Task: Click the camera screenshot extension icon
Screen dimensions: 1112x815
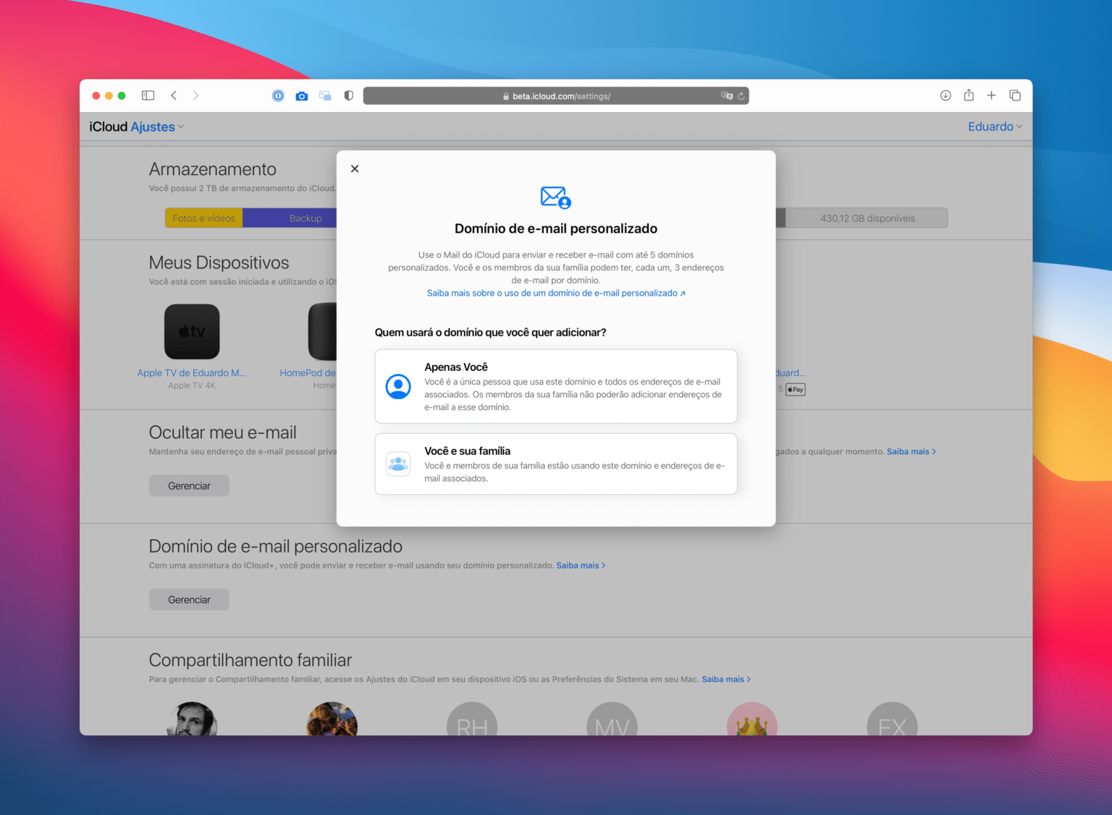Action: [301, 95]
